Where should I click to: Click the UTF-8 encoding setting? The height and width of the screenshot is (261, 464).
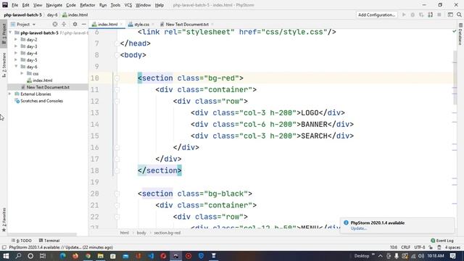[420, 247]
